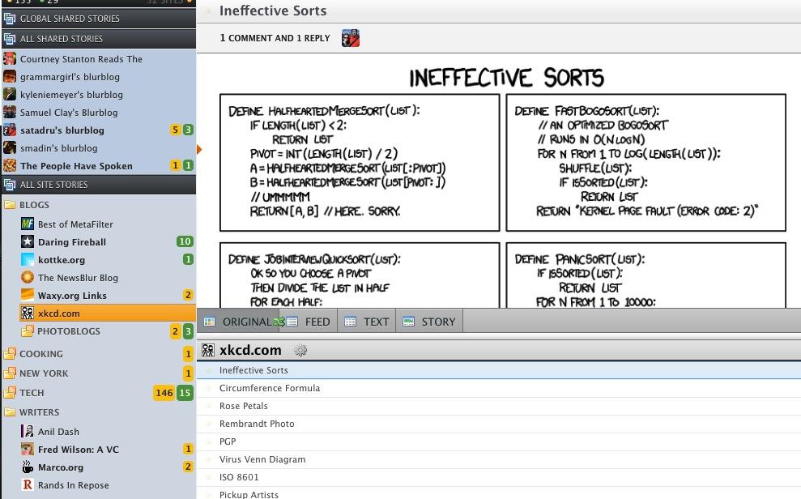Open Global Shared Stories section
The height and width of the screenshot is (499, 801).
[x=99, y=19]
